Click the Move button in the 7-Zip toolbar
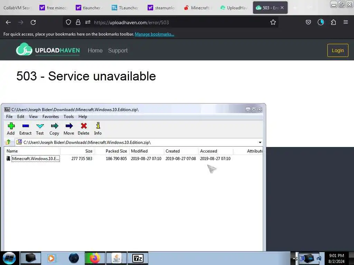The height and width of the screenshot is (265, 354). pos(69,129)
